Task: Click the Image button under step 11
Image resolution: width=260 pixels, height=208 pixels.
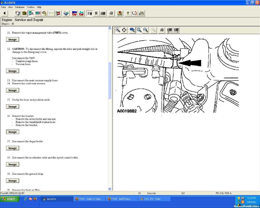Action: coord(12,40)
